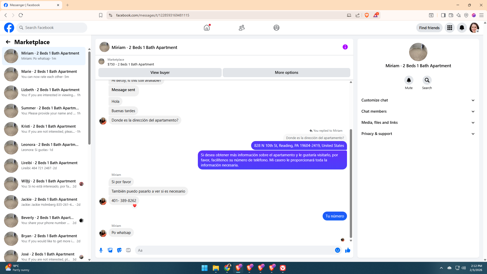The width and height of the screenshot is (487, 274).
Task: Click the View buyer button
Action: pos(160,73)
